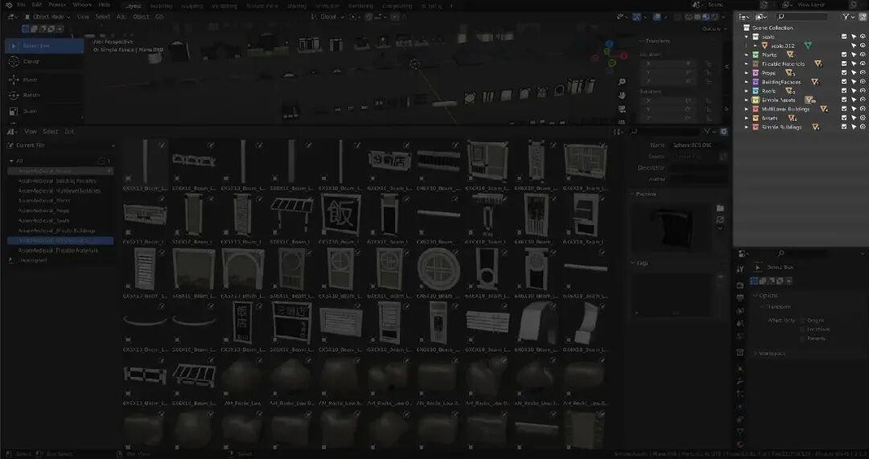This screenshot has height=459, width=869.
Task: Toggle exclude checkbox for Roofs collection
Action: pyautogui.click(x=844, y=91)
